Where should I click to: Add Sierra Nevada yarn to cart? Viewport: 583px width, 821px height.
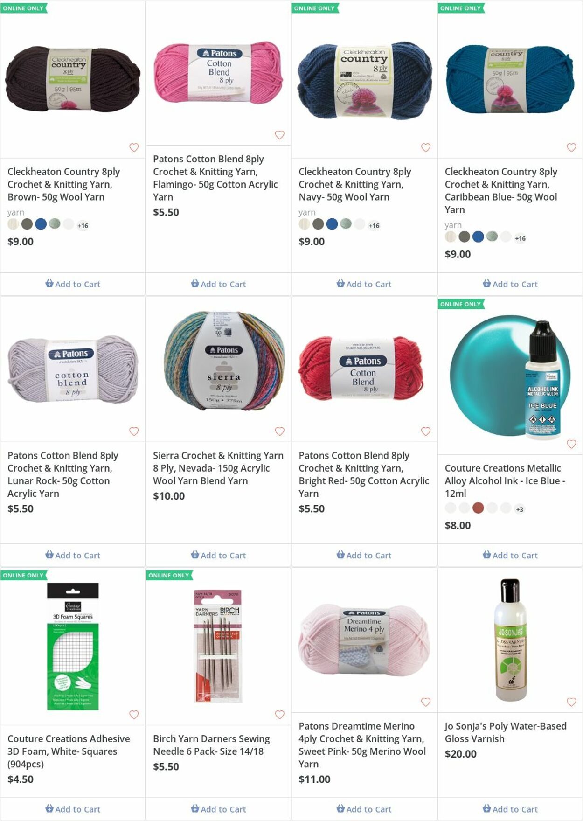[x=218, y=555]
